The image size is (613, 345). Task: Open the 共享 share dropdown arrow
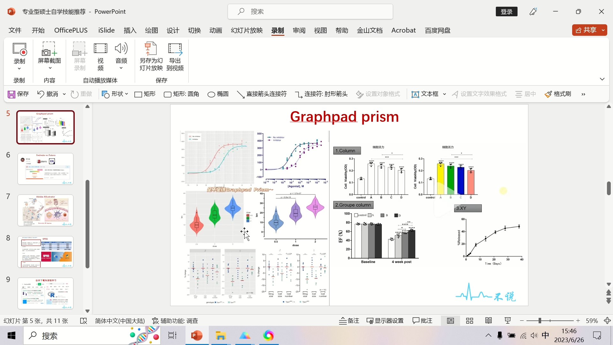tap(603, 30)
